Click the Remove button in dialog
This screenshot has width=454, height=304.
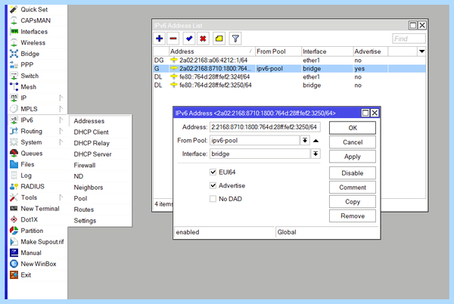point(353,216)
